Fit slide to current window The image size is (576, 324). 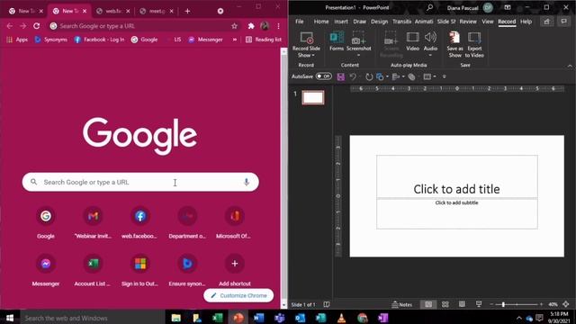click(x=566, y=304)
